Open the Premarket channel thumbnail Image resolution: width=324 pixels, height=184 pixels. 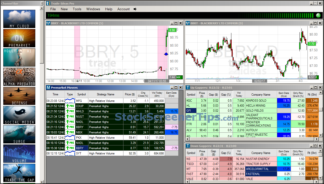[x=19, y=38]
